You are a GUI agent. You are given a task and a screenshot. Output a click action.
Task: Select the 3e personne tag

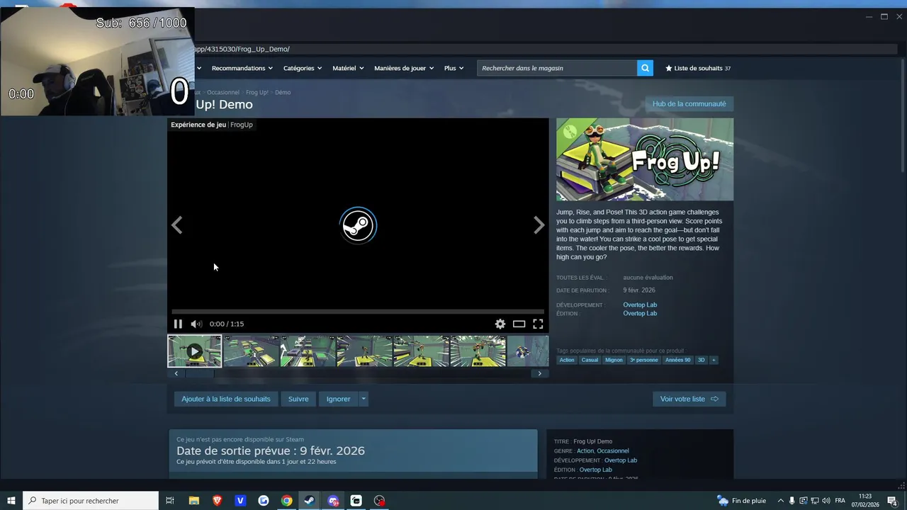point(644,360)
